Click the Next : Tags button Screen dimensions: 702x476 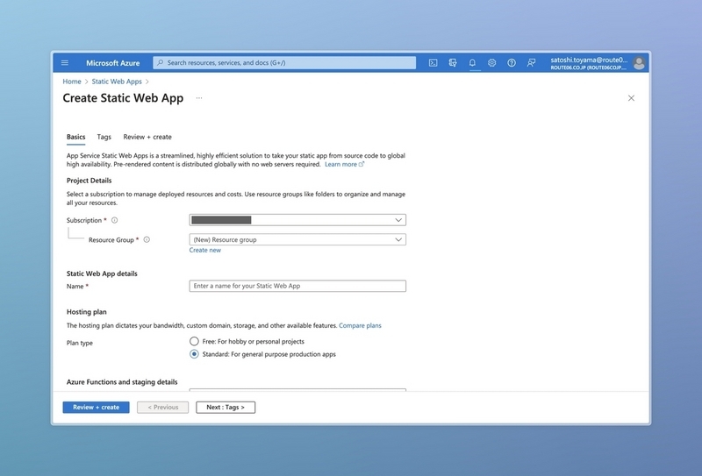point(226,407)
